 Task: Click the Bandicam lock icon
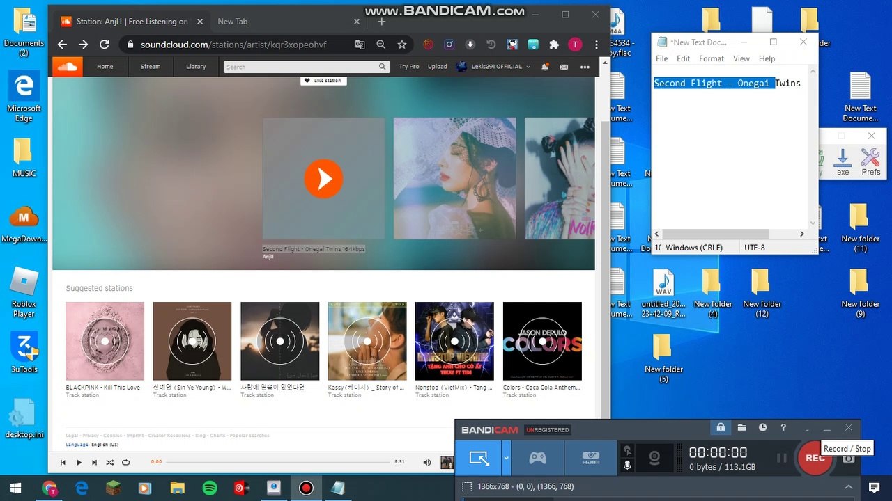click(721, 427)
